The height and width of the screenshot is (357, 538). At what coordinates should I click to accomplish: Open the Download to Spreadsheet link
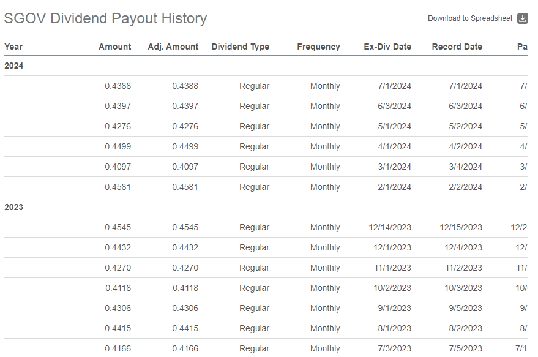click(x=469, y=18)
